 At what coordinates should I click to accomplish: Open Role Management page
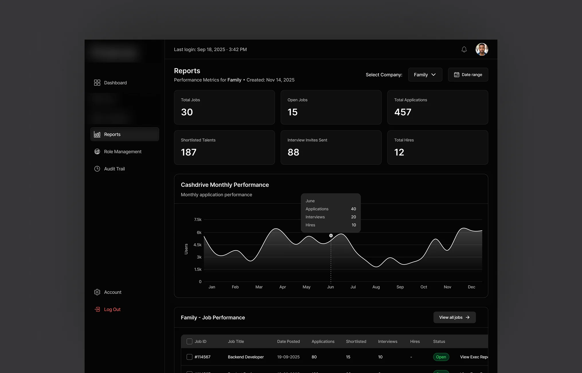click(x=125, y=151)
